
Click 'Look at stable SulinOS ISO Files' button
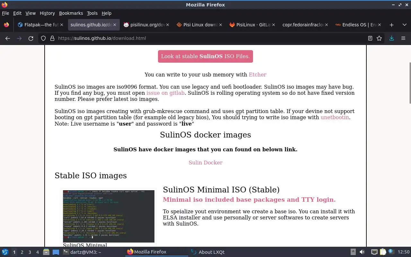[205, 56]
